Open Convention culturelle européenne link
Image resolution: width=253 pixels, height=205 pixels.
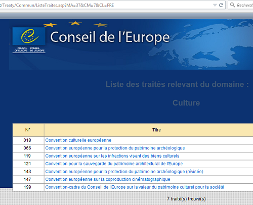click(x=78, y=140)
